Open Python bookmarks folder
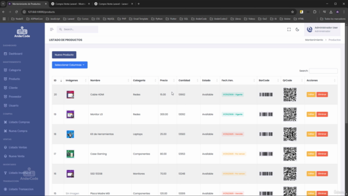 pos(157,19)
